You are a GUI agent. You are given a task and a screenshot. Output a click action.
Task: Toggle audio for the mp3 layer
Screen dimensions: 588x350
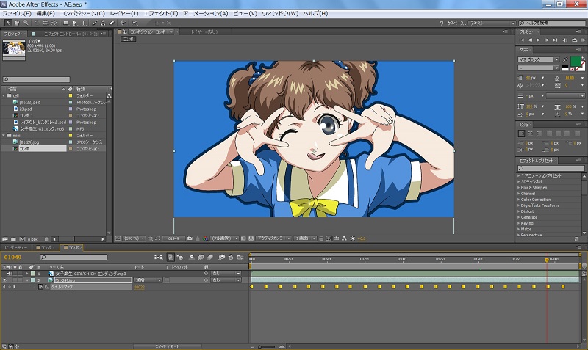[x=11, y=274]
